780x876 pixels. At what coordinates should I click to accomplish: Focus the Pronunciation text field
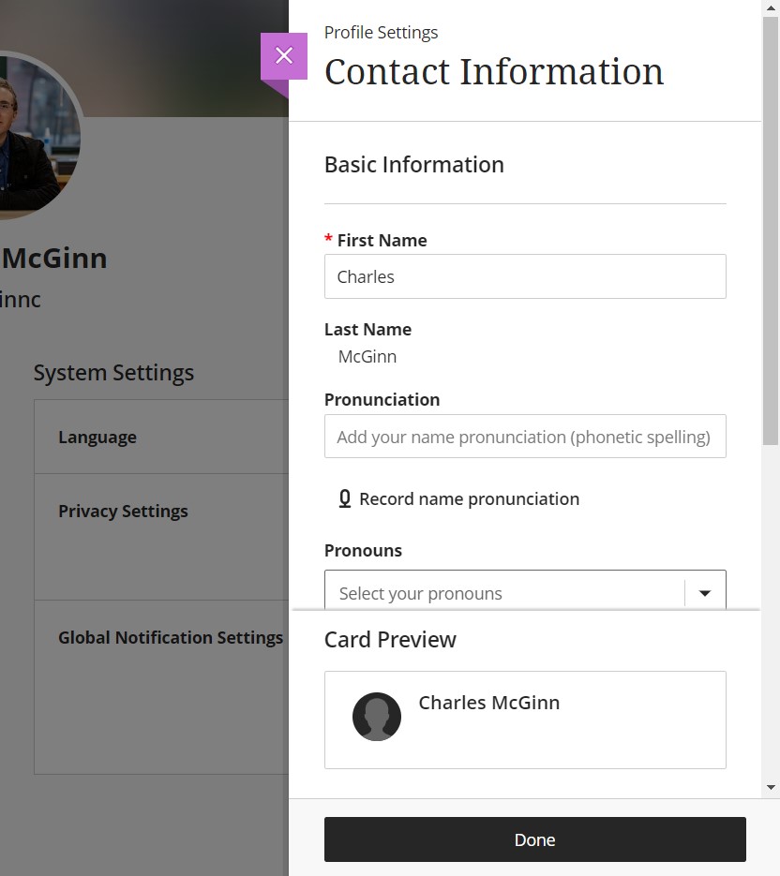[x=525, y=437]
